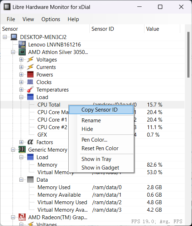192x226 pixels.
Task: Expand the Clocks node
Action: click(x=21, y=82)
